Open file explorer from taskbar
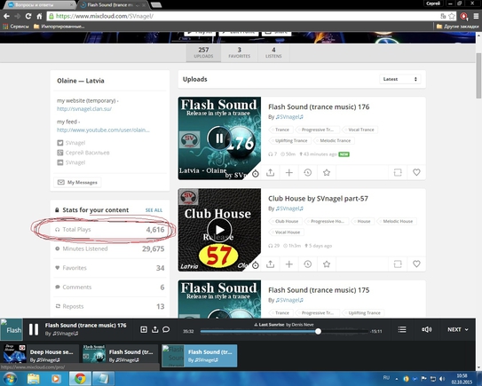This screenshot has height=386, width=482. coord(33,379)
